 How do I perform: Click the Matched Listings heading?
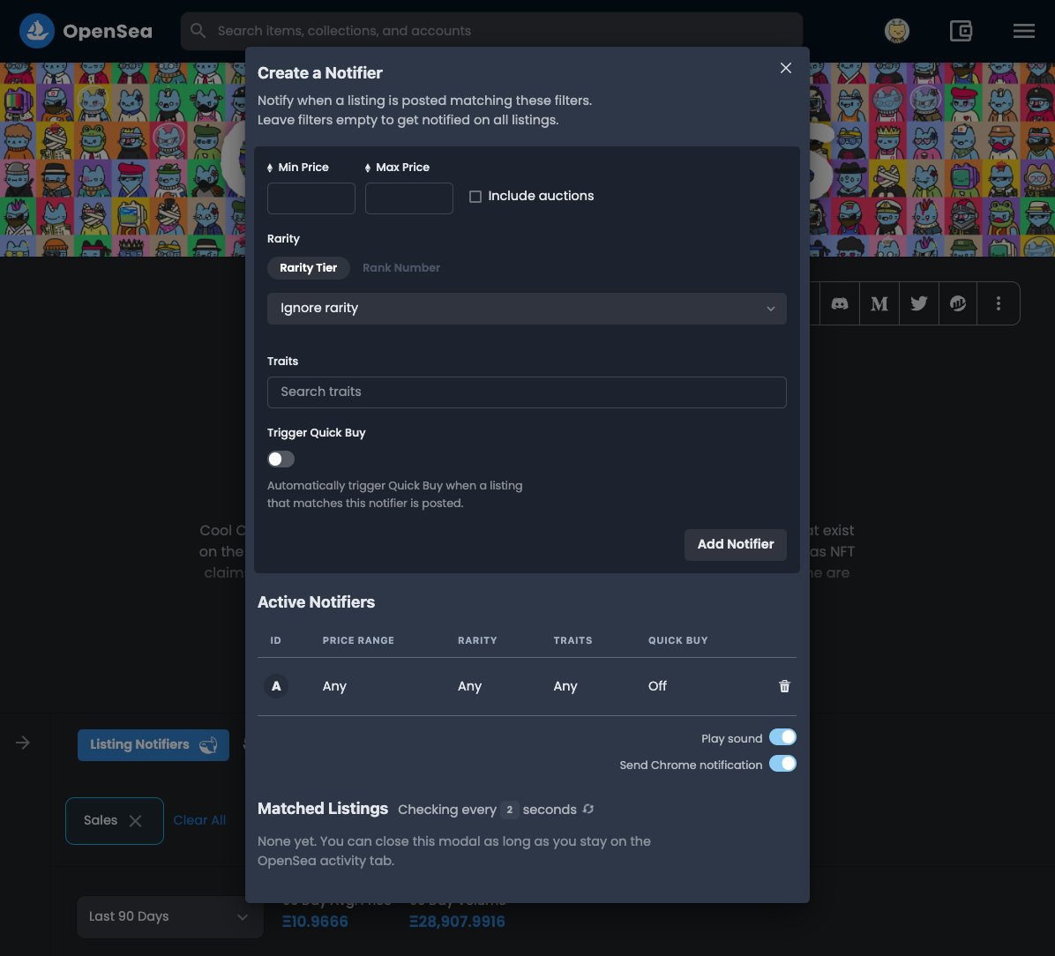tap(322, 809)
